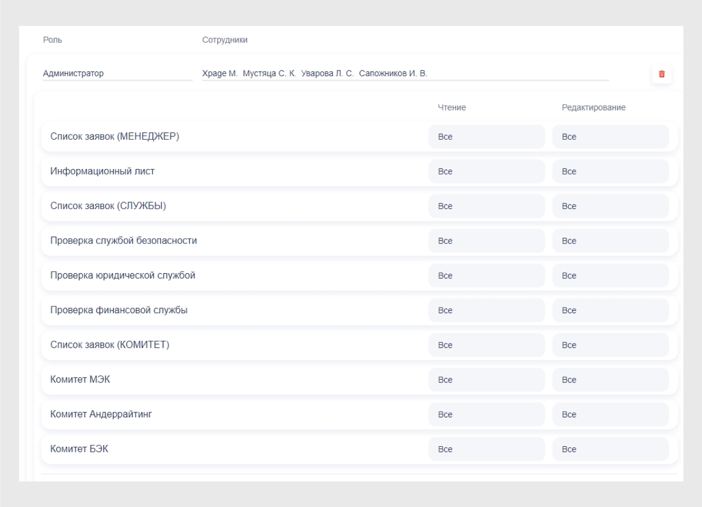Open Чтение dropdown for Проверка юридической службой
Screen dimensions: 702x507
(486, 276)
